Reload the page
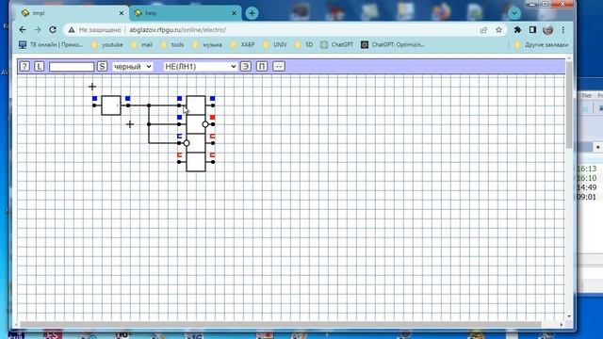The height and width of the screenshot is (339, 603). 53,29
